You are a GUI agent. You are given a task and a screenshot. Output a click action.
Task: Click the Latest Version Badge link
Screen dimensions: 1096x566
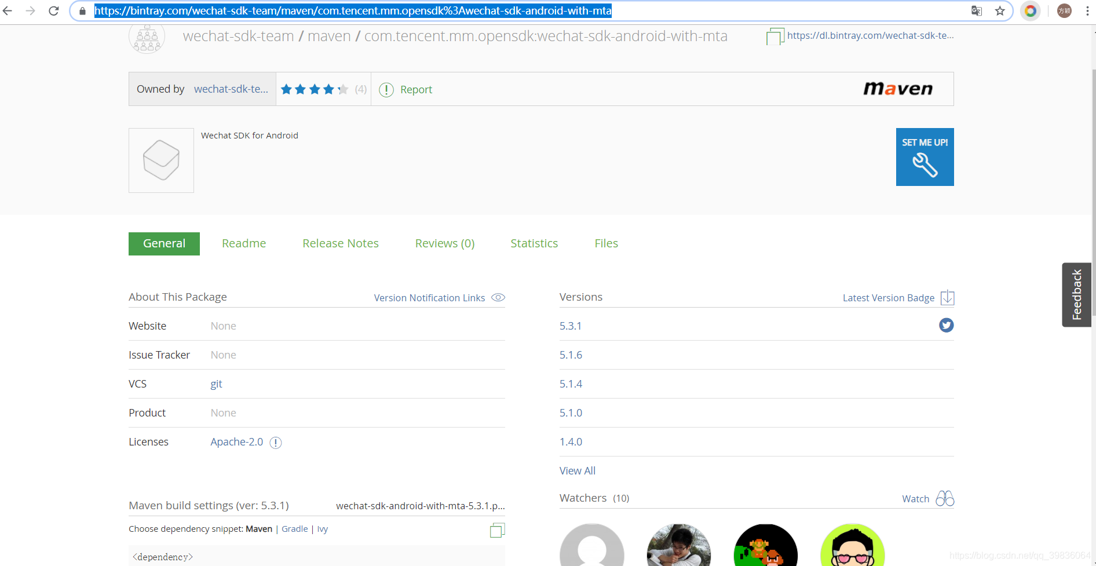[889, 298]
